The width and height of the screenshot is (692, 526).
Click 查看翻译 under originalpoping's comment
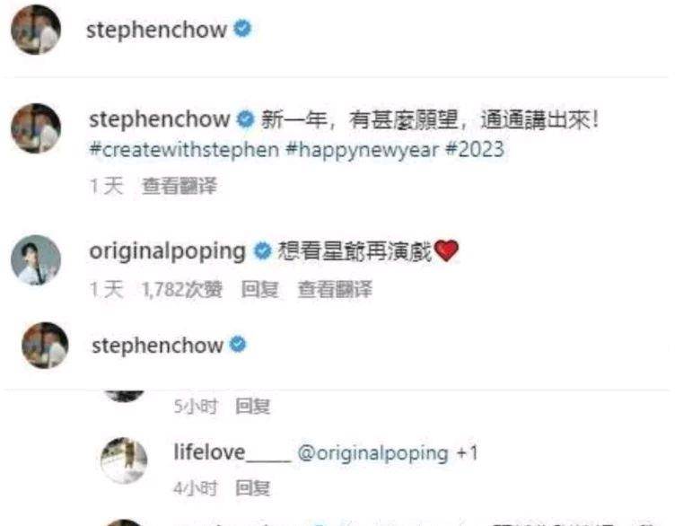(x=335, y=290)
